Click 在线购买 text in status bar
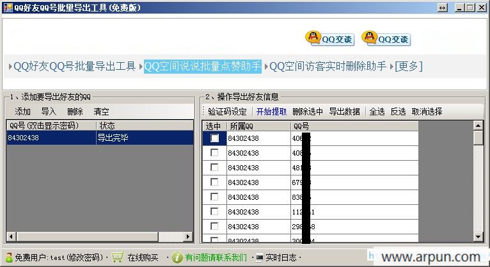 [143, 257]
